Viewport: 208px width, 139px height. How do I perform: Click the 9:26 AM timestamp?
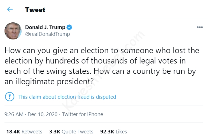pos(15,114)
